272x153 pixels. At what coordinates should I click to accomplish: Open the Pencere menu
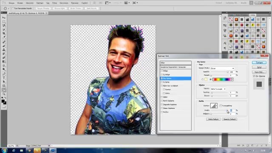pos(75,3)
